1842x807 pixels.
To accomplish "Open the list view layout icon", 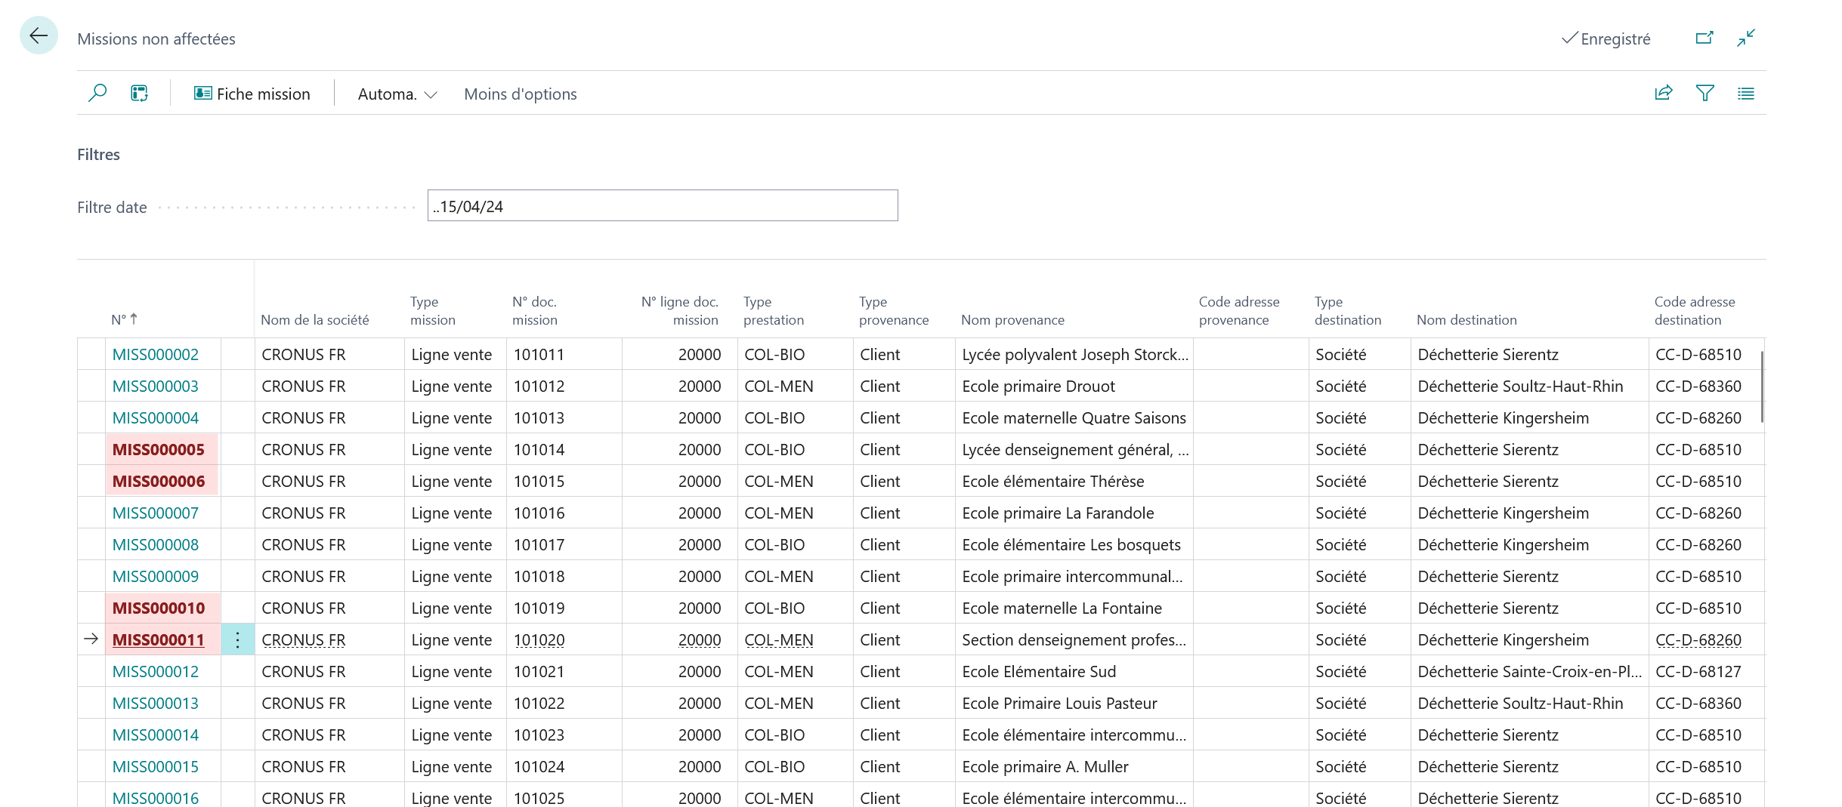I will (x=1746, y=94).
